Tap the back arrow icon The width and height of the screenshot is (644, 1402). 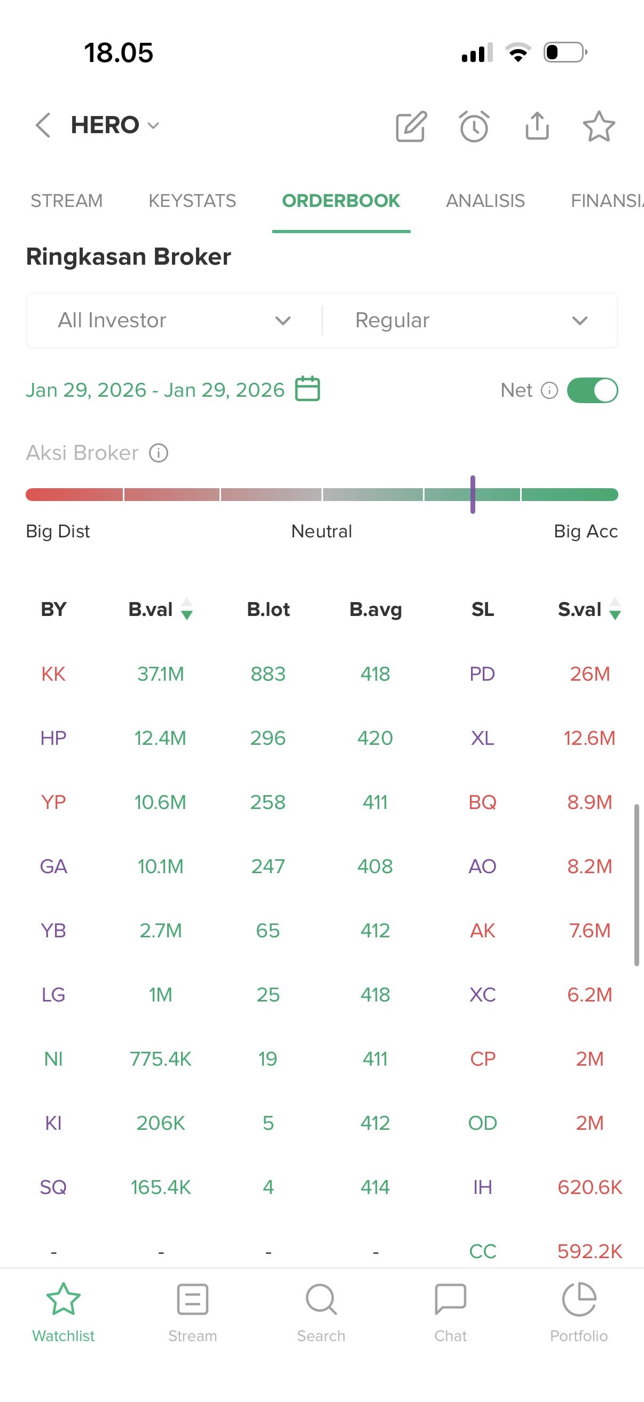click(43, 125)
